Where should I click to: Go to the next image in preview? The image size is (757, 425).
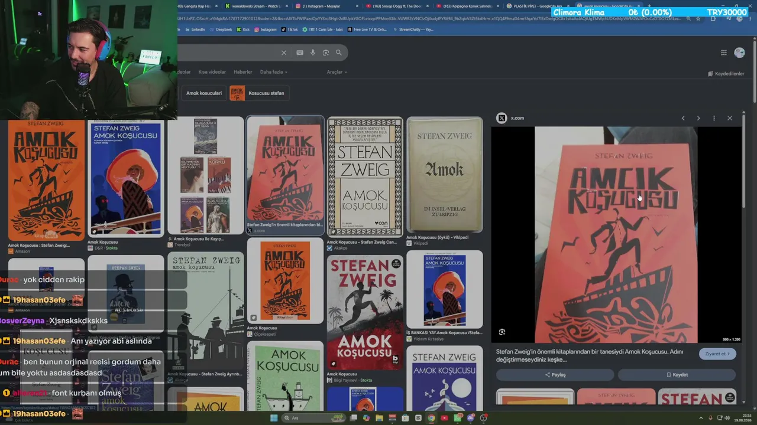pyautogui.click(x=698, y=118)
